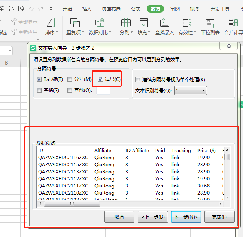
Task: Click preview scroll left arrow
Action: tap(40, 204)
